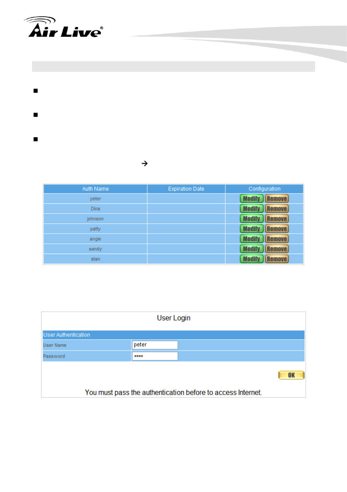Focus the User Name input field
The width and height of the screenshot is (347, 492).
pos(155,345)
